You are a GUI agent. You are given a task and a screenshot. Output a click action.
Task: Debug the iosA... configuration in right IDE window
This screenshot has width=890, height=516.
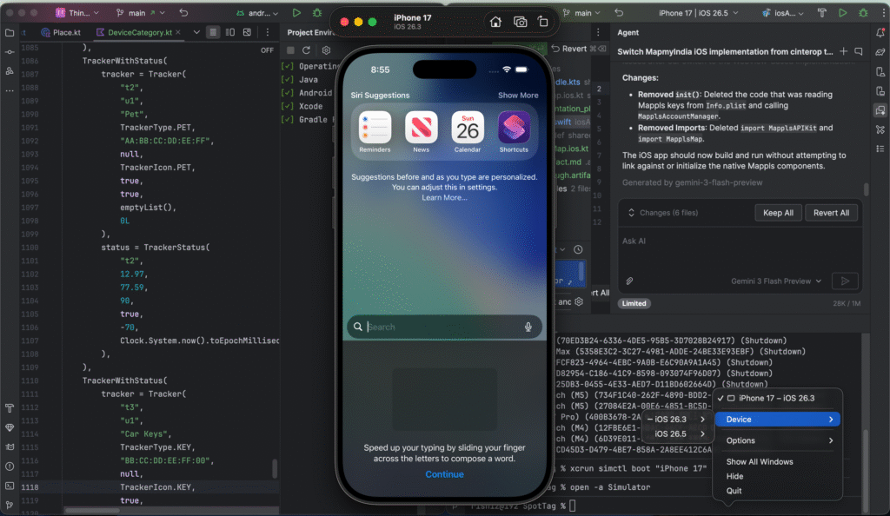[863, 12]
